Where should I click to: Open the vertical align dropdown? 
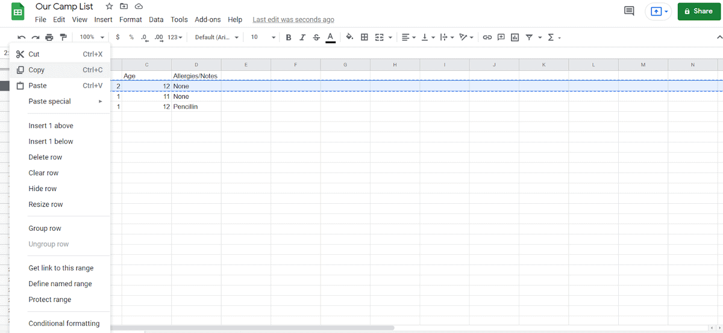coord(428,37)
